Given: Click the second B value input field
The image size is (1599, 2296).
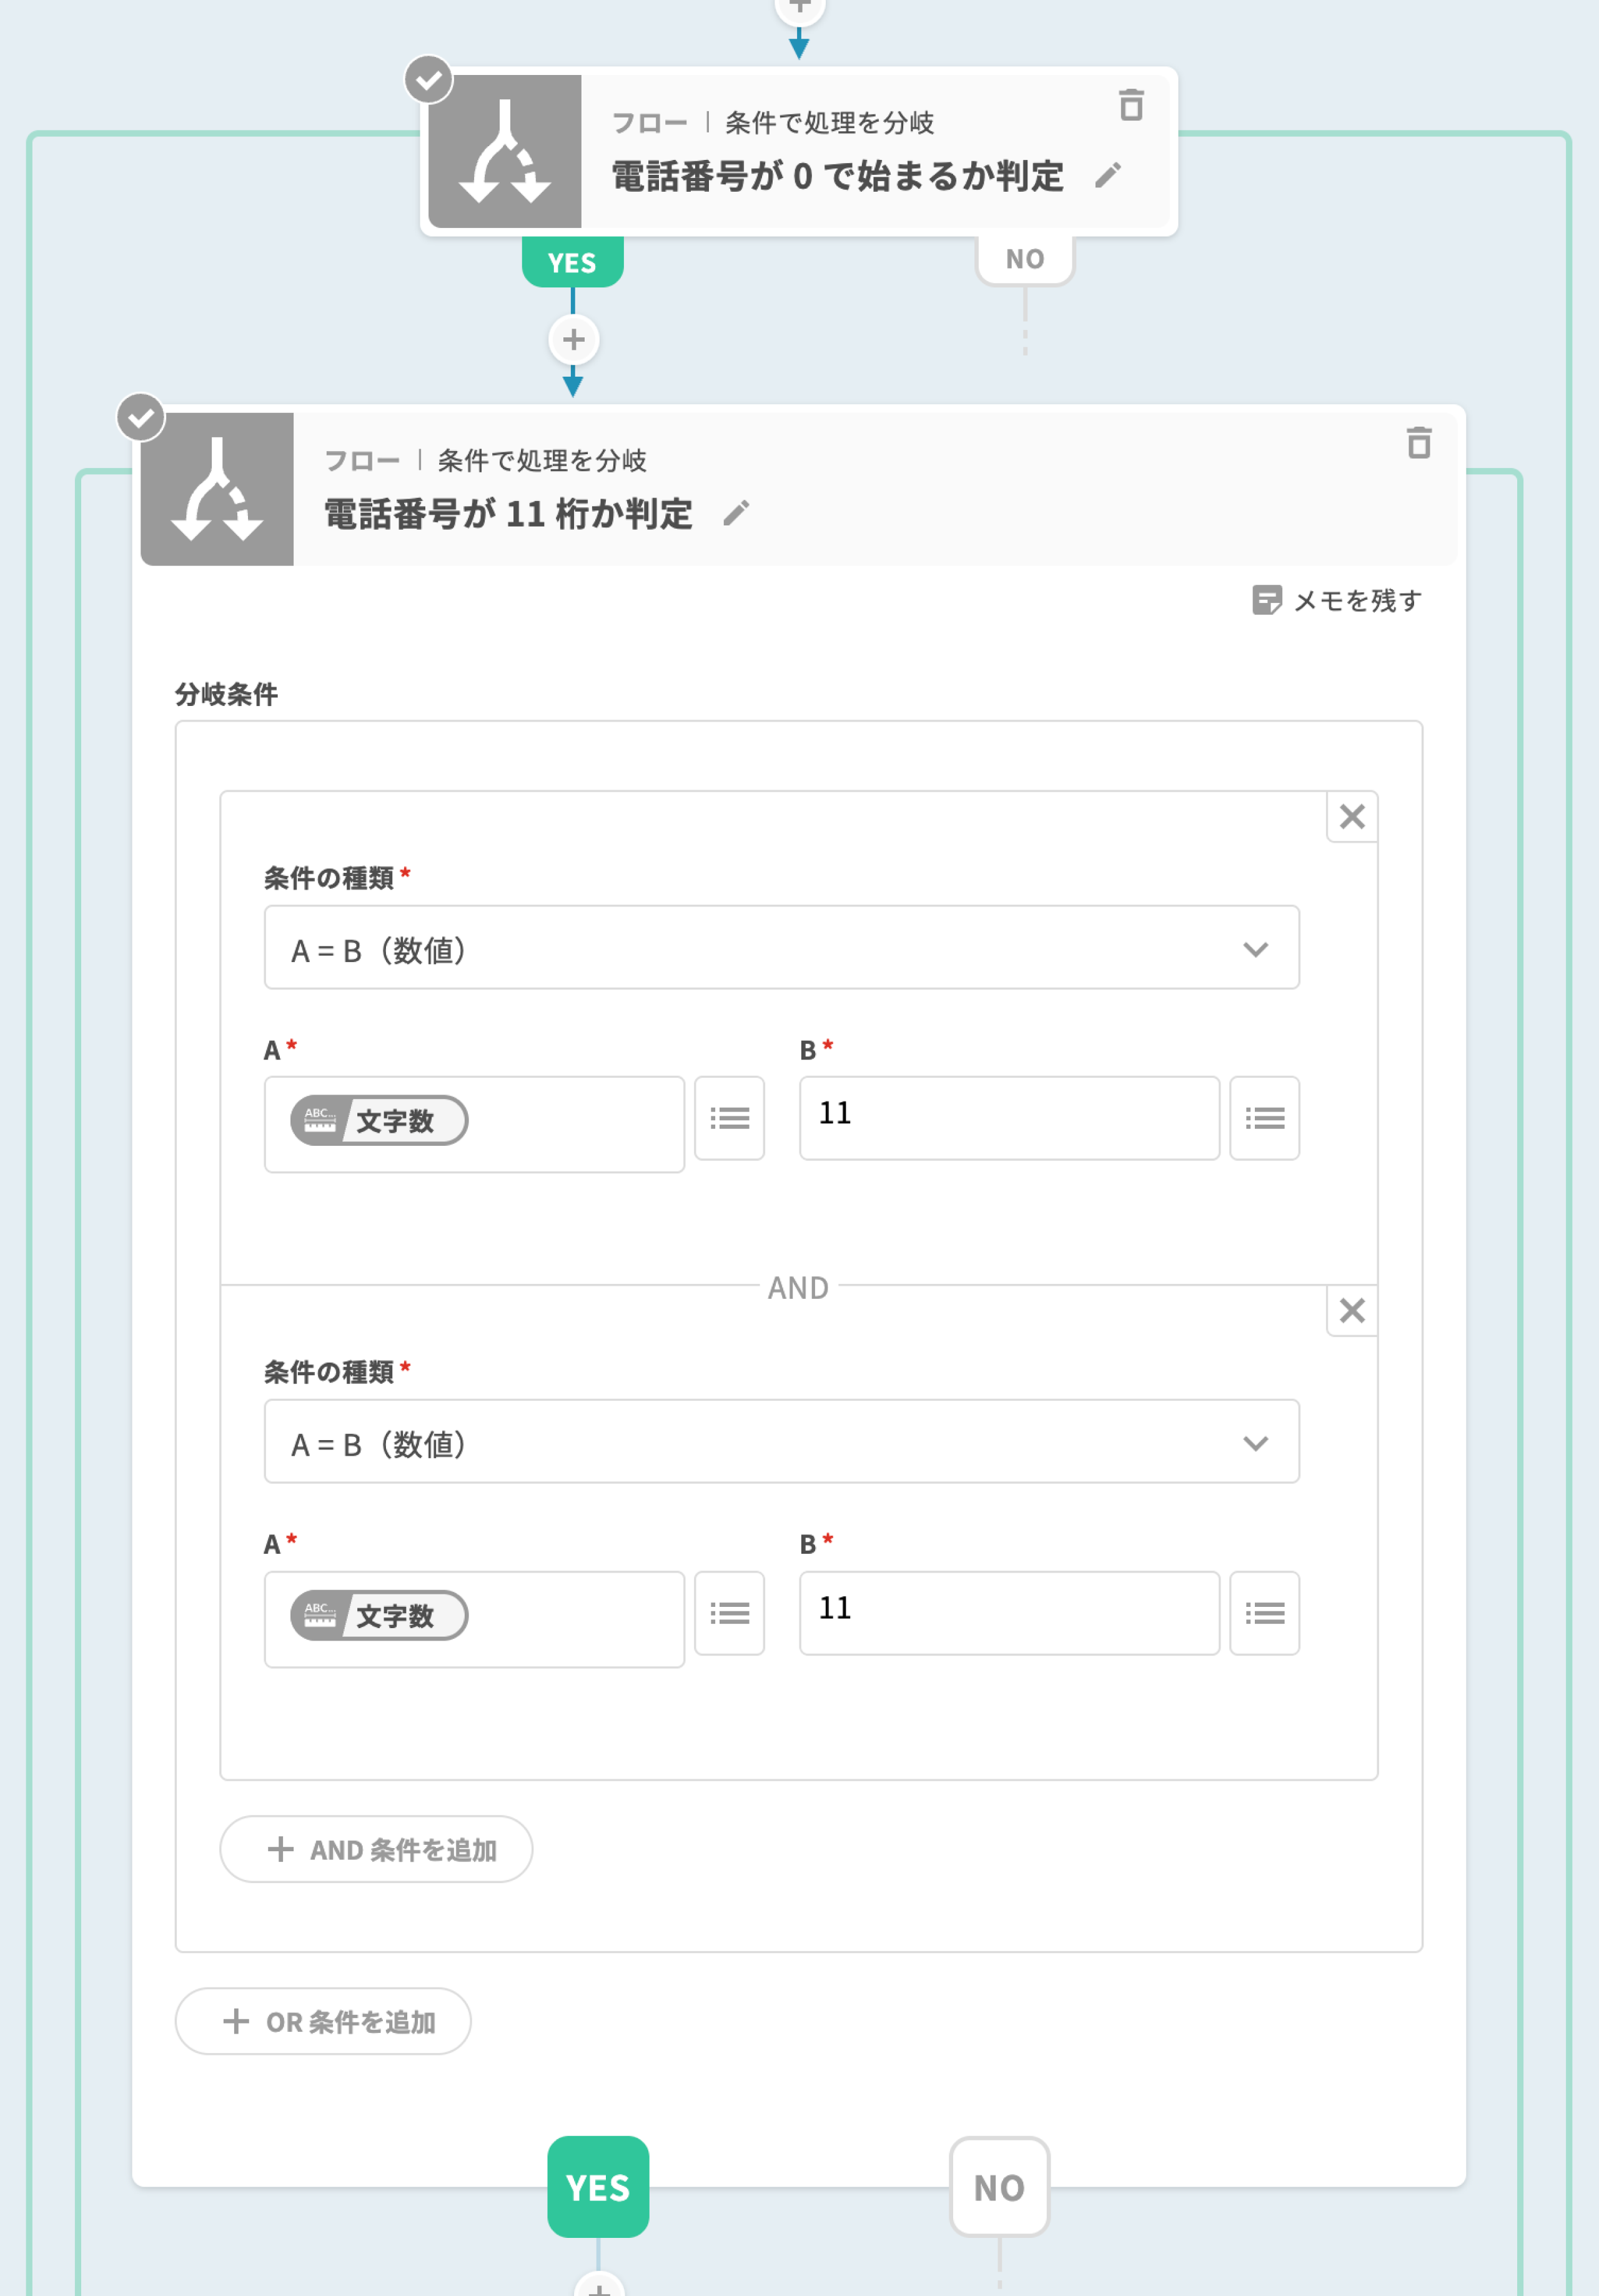Looking at the screenshot, I should tap(1008, 1612).
